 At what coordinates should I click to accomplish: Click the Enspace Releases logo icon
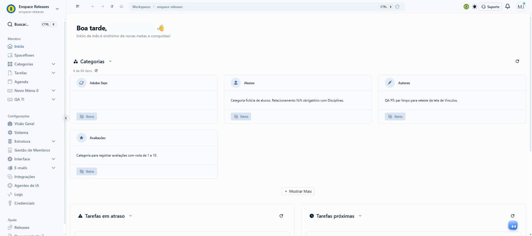pos(11,9)
